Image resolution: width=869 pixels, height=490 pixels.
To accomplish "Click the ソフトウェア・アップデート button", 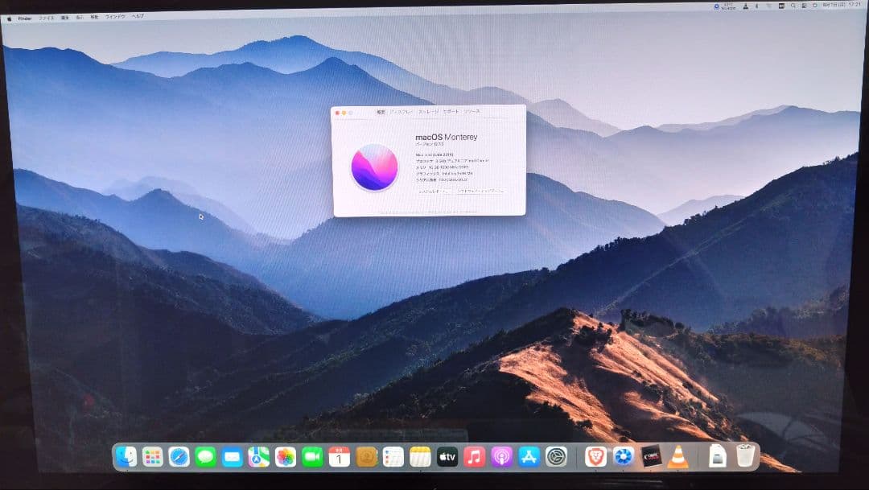I will (x=482, y=191).
